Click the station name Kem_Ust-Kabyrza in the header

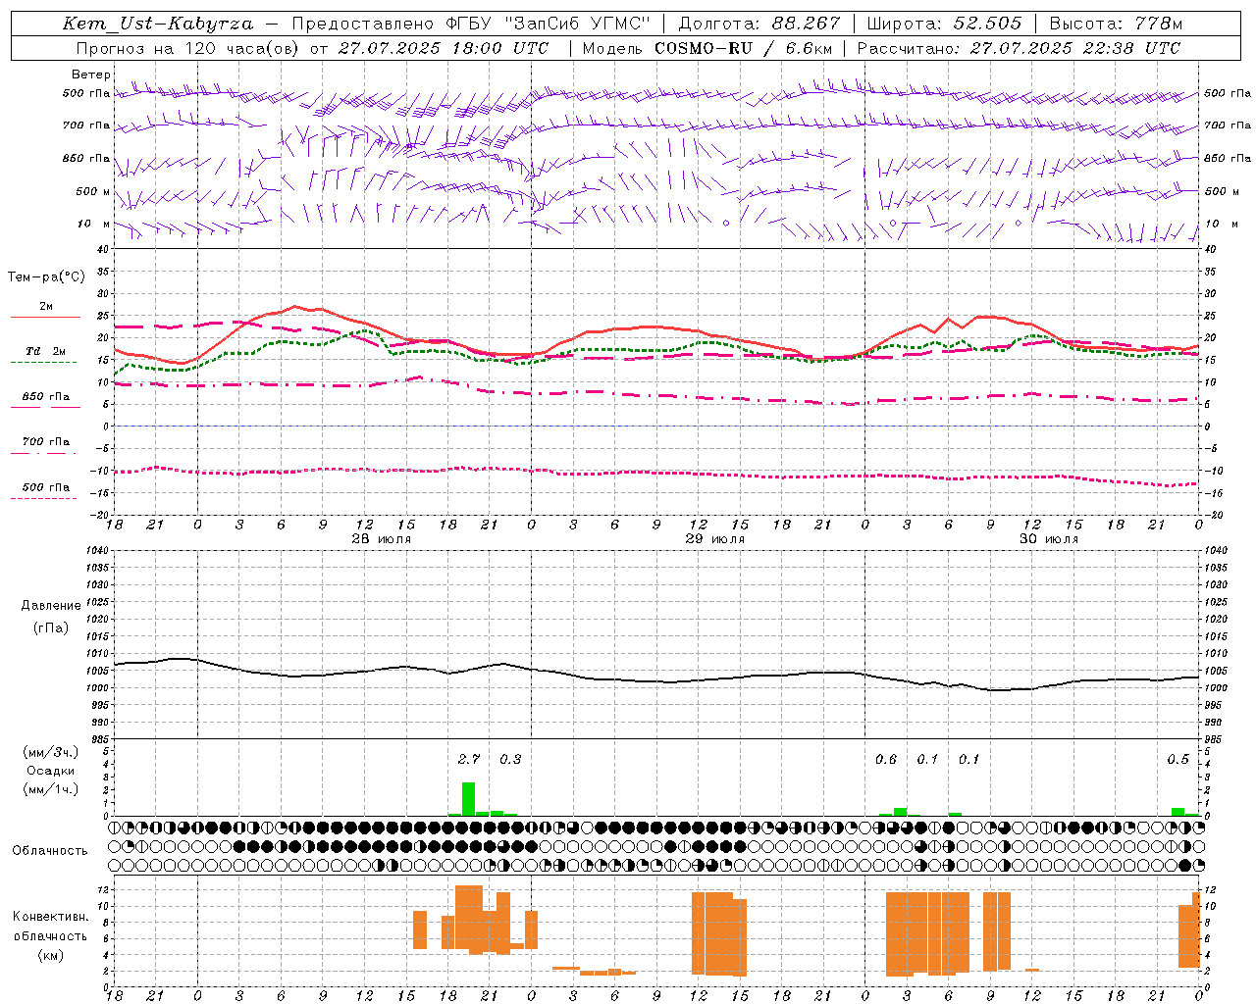pyautogui.click(x=160, y=24)
